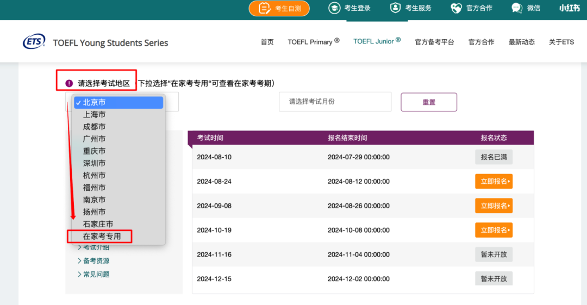The image size is (587, 305).
Task: Click 暂未开放 for 2024-11-16 exam
Action: click(494, 254)
